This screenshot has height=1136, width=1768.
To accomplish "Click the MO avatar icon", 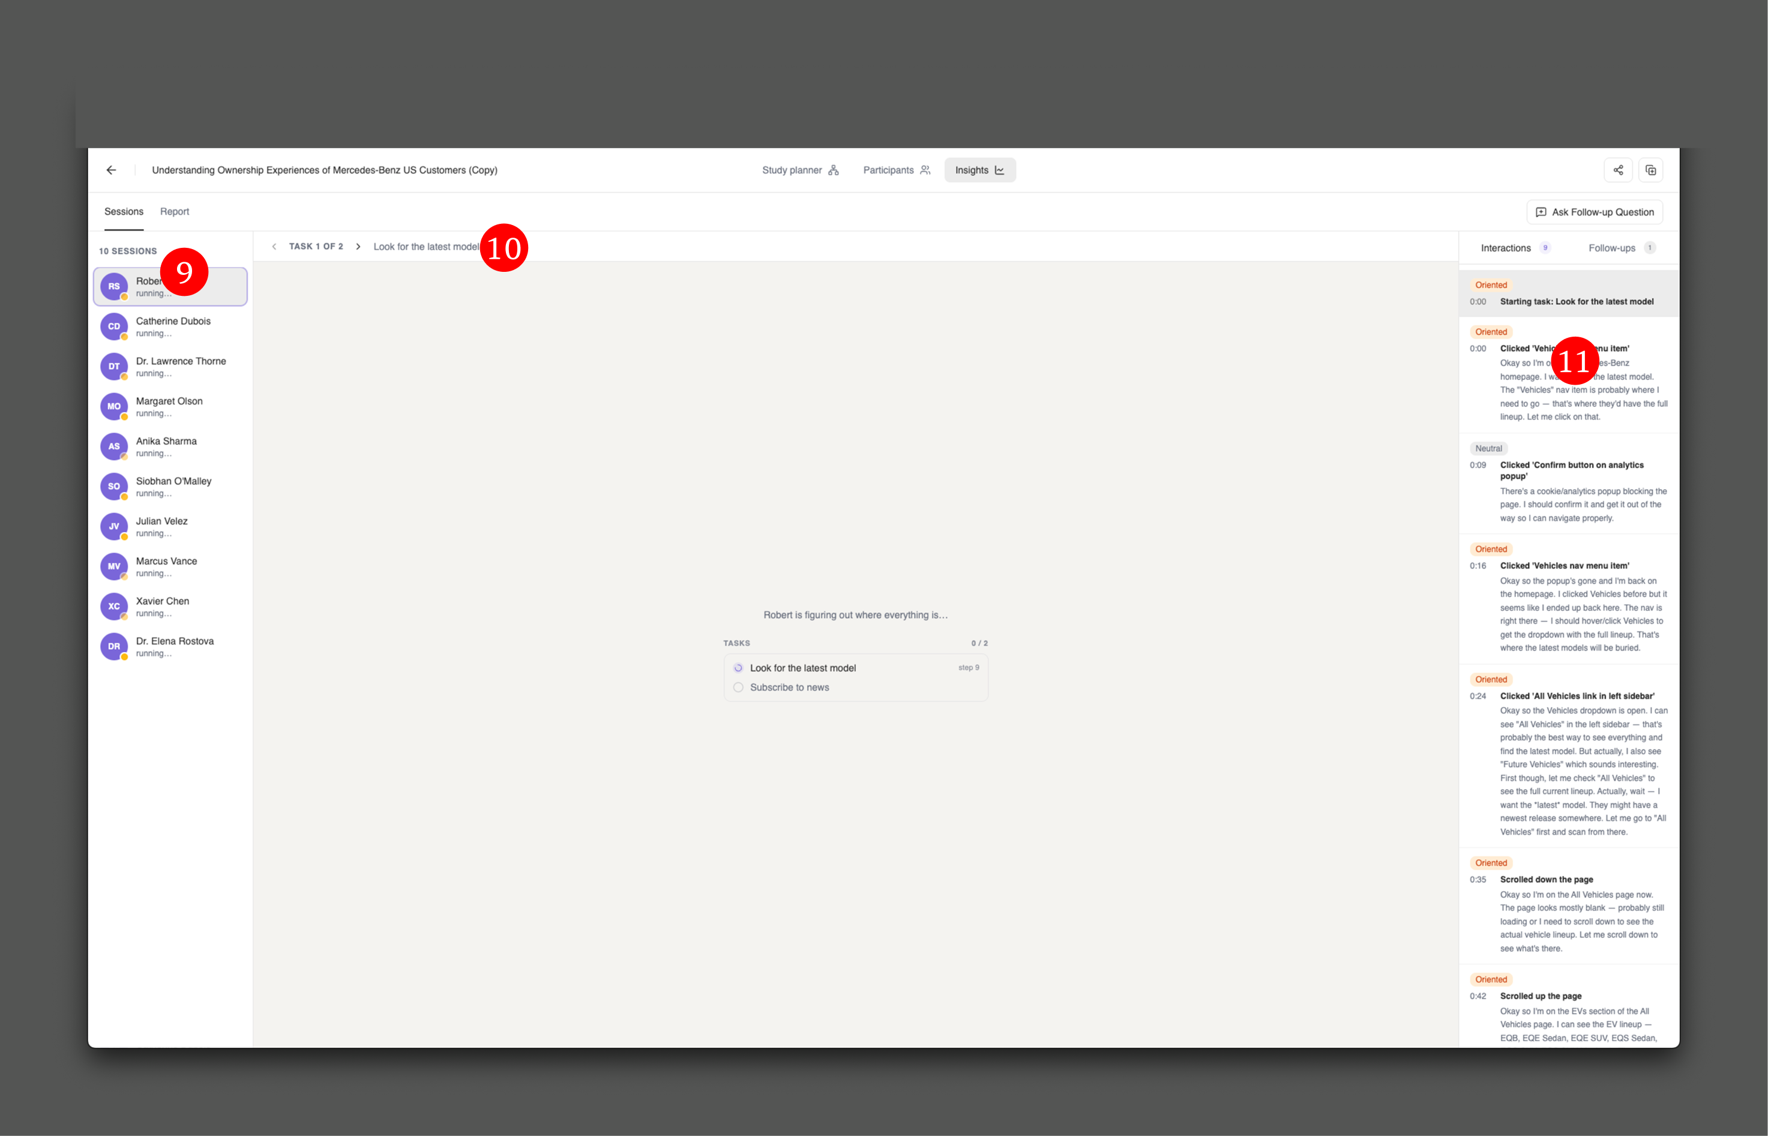I will 115,406.
